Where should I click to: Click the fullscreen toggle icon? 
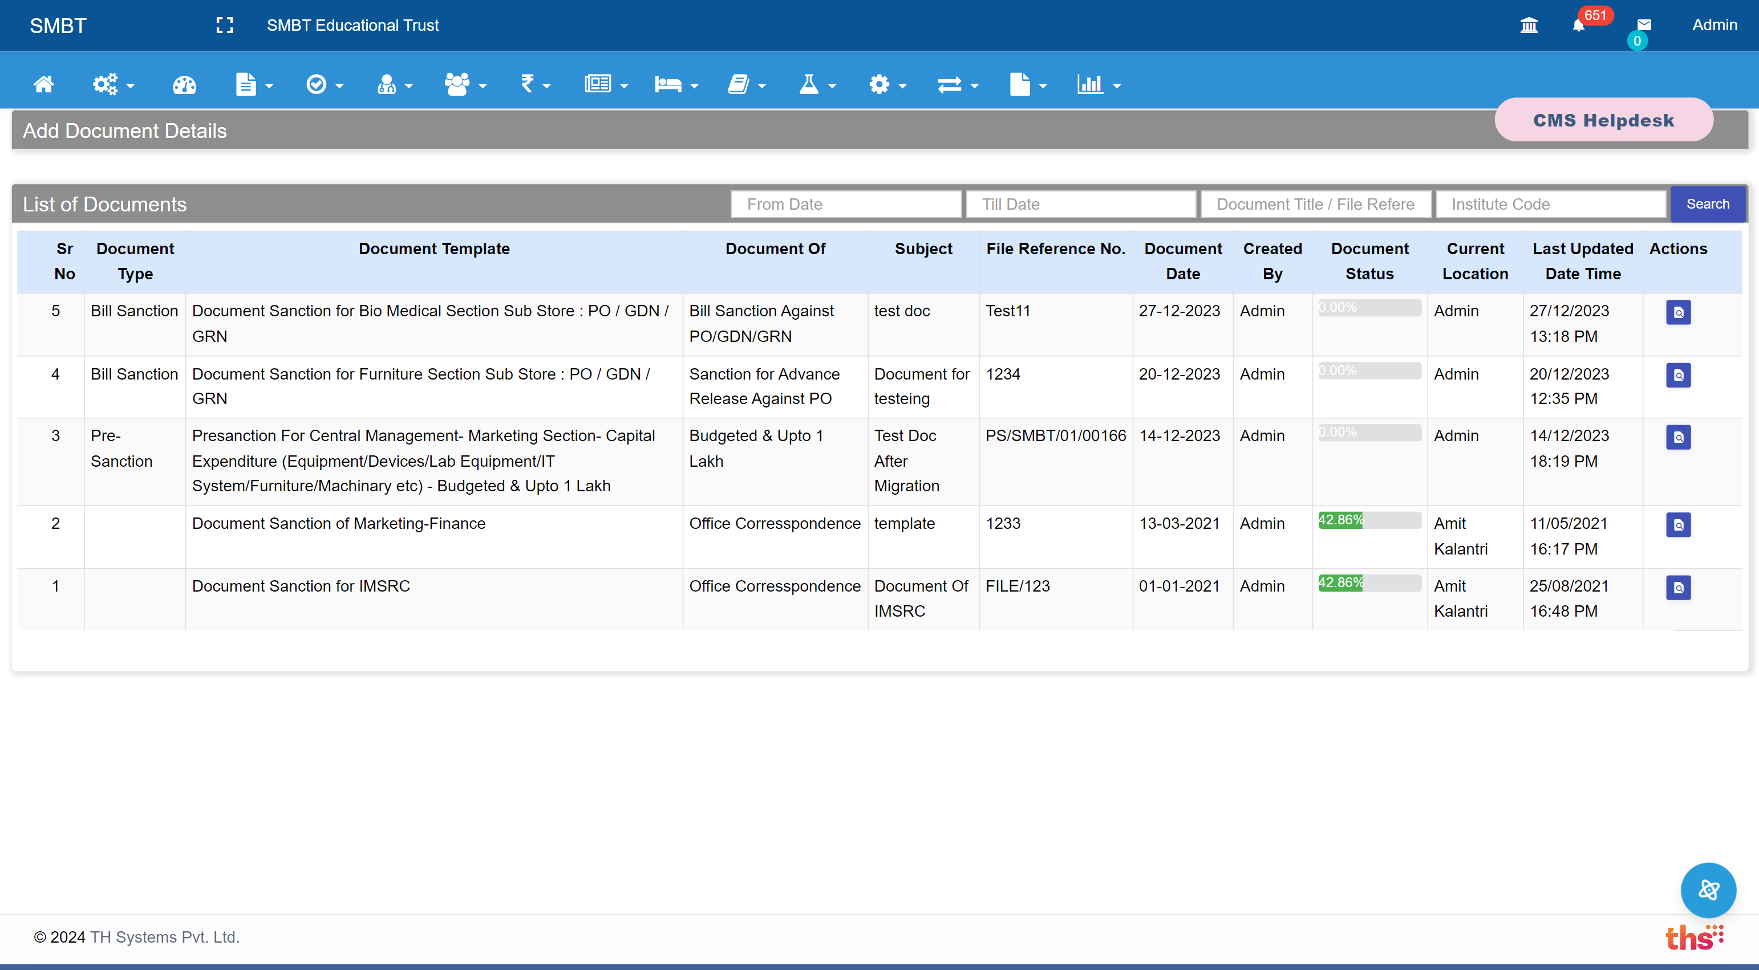(224, 25)
